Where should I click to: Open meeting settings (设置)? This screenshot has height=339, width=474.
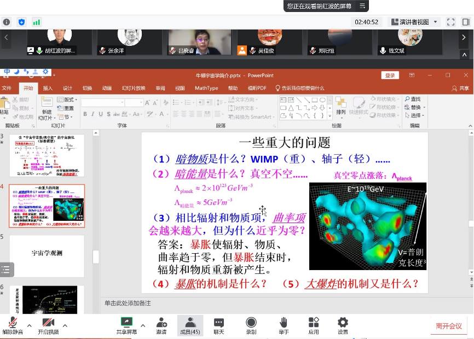click(343, 325)
